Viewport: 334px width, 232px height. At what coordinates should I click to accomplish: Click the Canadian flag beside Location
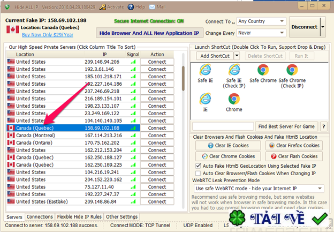(12, 29)
